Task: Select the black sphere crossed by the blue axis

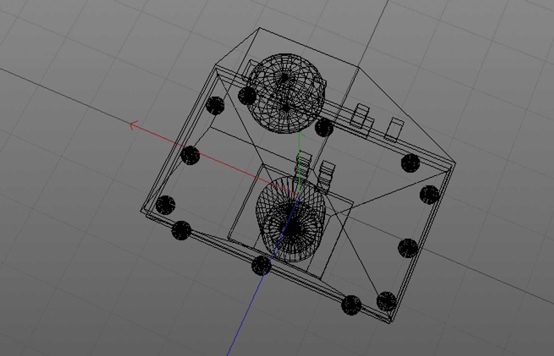Action: (x=262, y=266)
